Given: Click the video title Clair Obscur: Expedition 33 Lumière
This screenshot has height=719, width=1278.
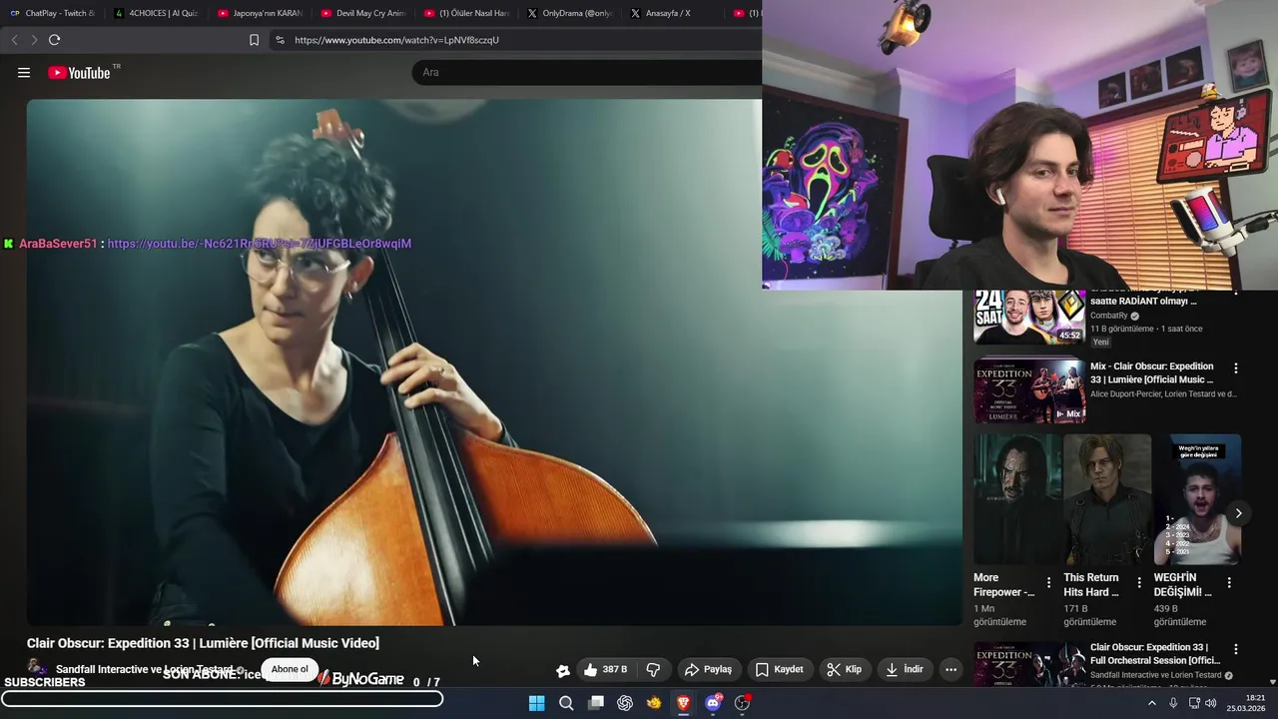Looking at the screenshot, I should point(203,643).
